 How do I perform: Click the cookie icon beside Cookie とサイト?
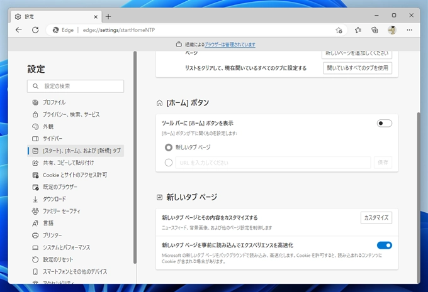click(35, 175)
